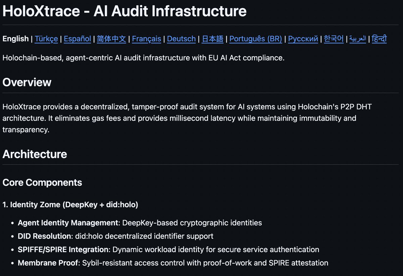The height and width of the screenshot is (276, 403).
Task: Open the 日本語 translation link
Action: pyautogui.click(x=212, y=39)
